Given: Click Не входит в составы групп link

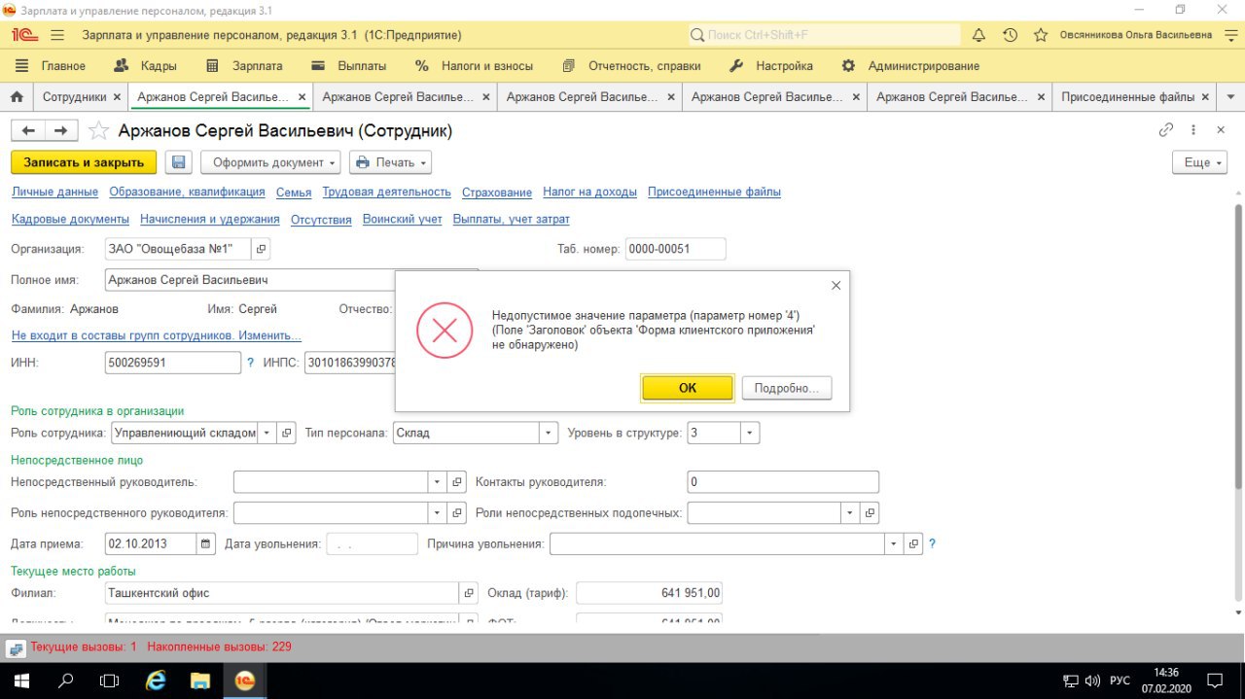Looking at the screenshot, I should [156, 335].
